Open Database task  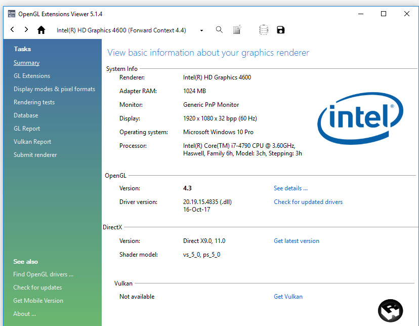point(26,115)
